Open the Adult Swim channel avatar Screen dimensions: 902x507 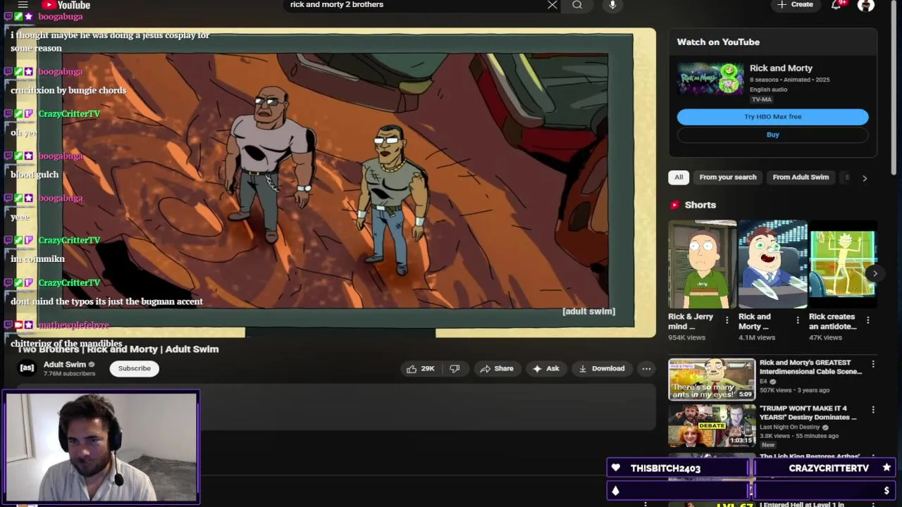[x=27, y=368]
